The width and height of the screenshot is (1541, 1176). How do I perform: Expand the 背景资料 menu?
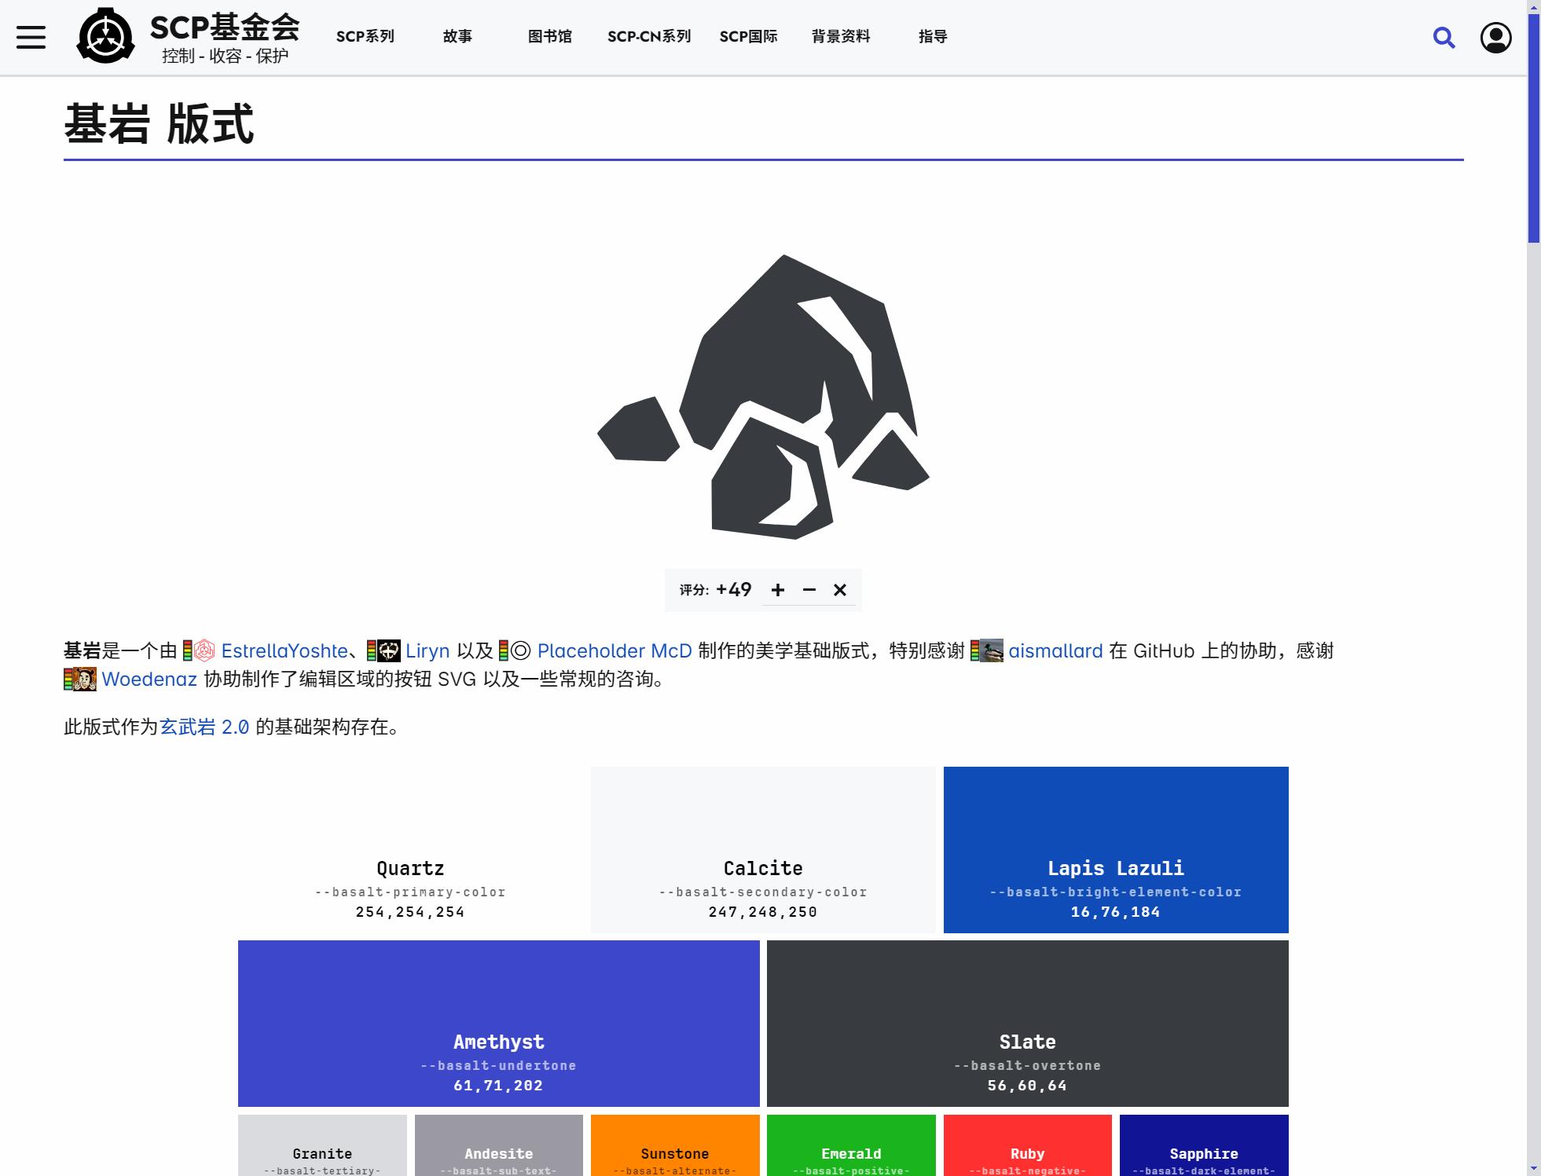(841, 36)
